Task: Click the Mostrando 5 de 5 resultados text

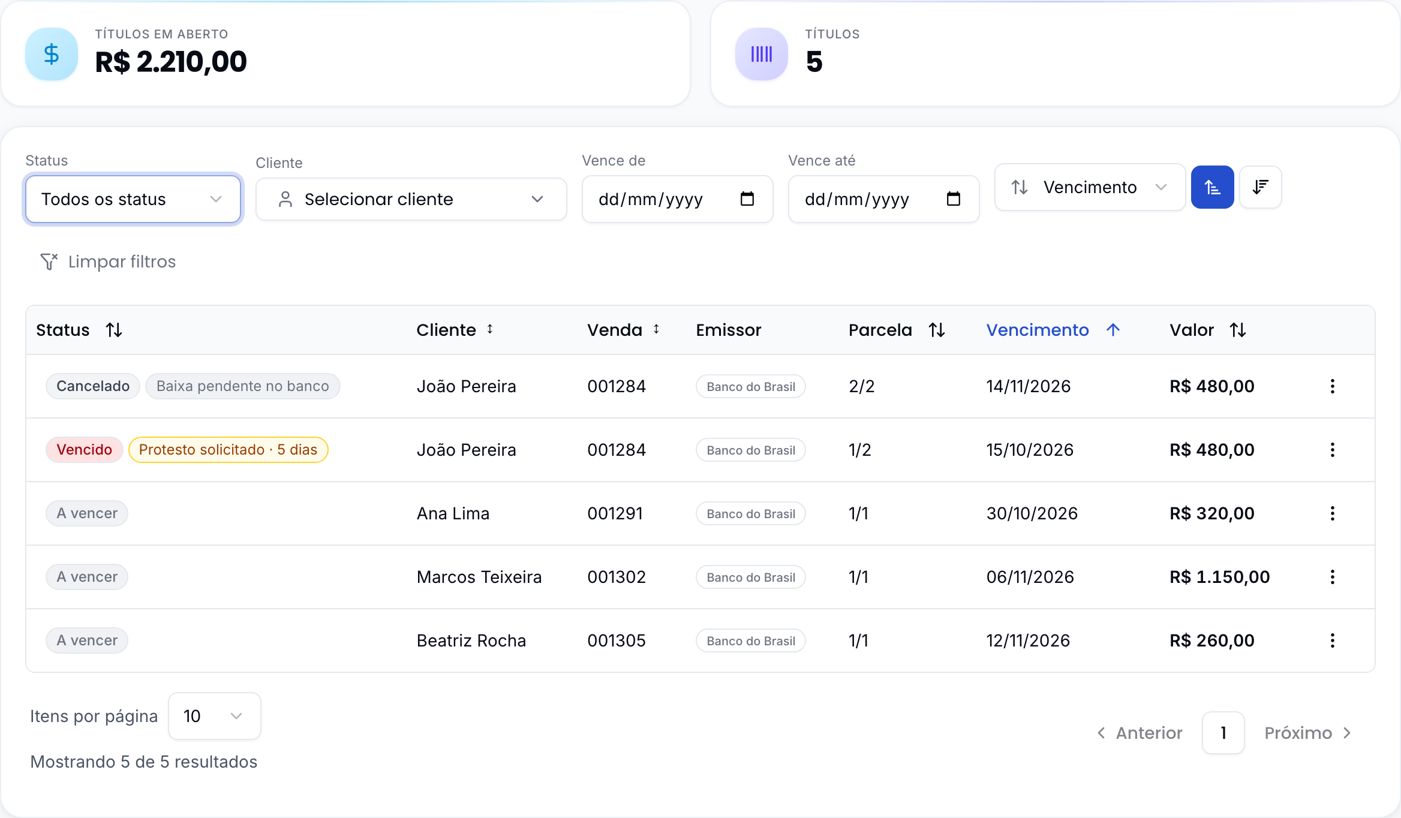Action: (144, 762)
